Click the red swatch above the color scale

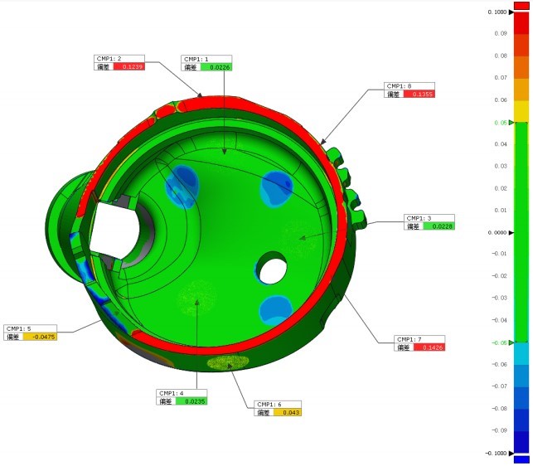coord(521,5)
